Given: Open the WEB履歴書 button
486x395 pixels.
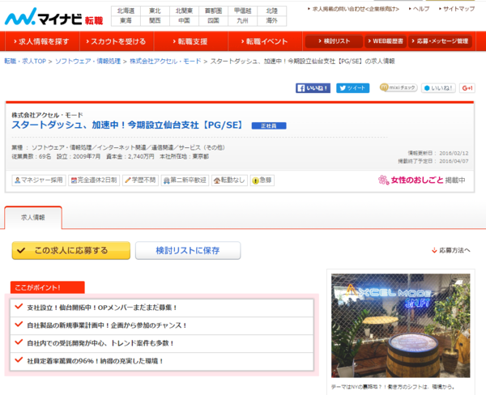Looking at the screenshot, I should coord(386,41).
